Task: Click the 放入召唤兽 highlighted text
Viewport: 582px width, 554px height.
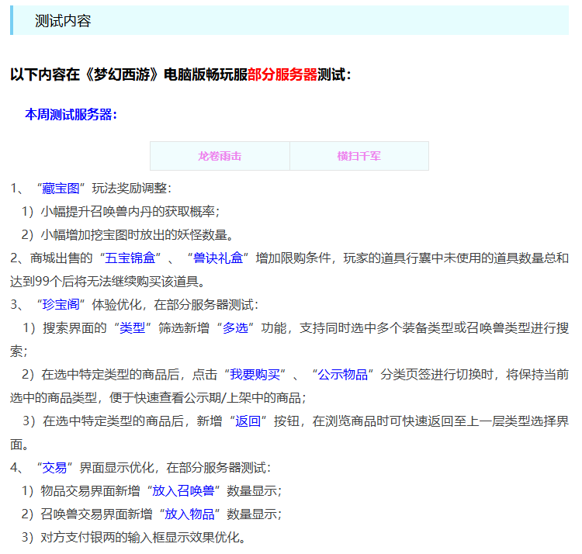Action: (183, 491)
